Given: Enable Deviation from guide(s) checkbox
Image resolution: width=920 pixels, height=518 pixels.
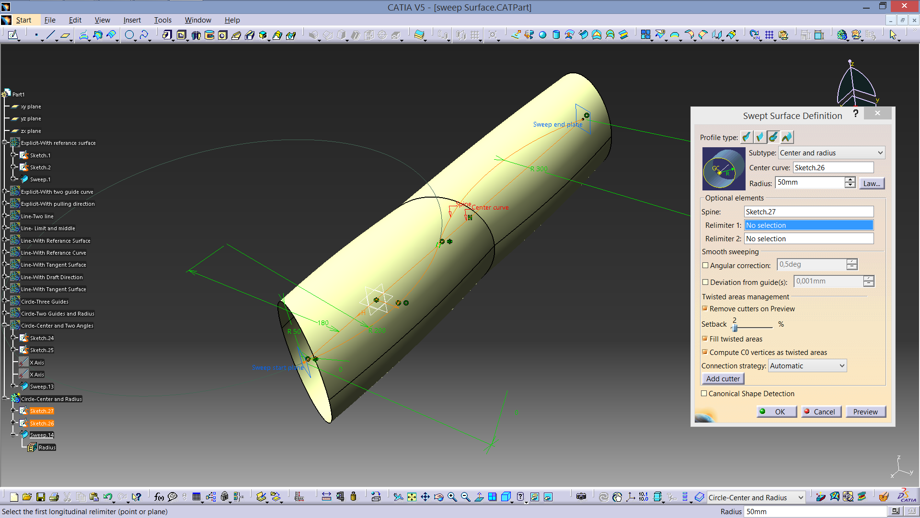Looking at the screenshot, I should [705, 282].
